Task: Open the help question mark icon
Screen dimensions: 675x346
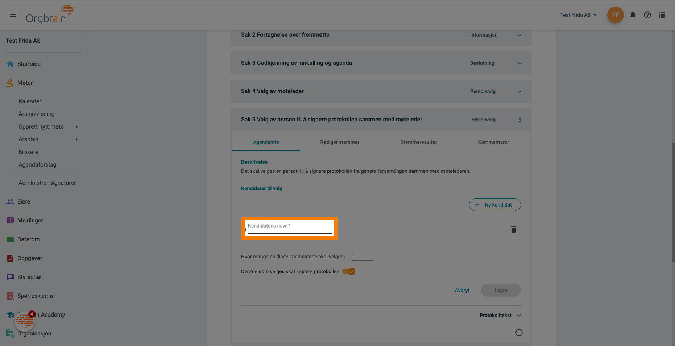Action: 647,15
